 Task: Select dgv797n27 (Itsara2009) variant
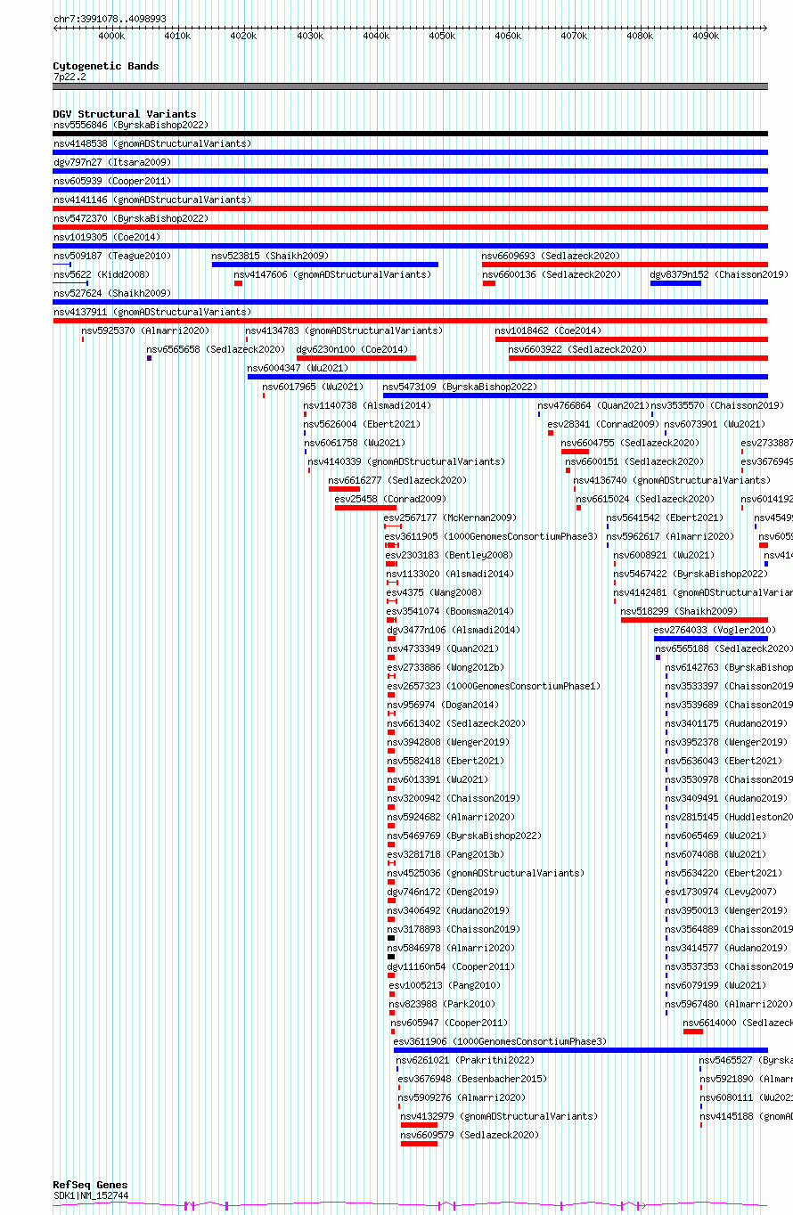112,163
